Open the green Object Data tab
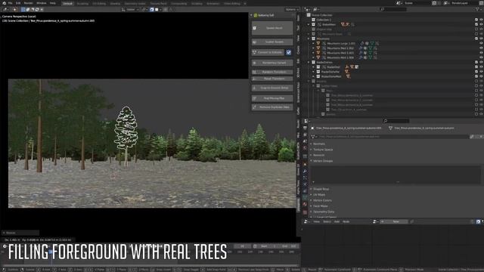 (305, 197)
